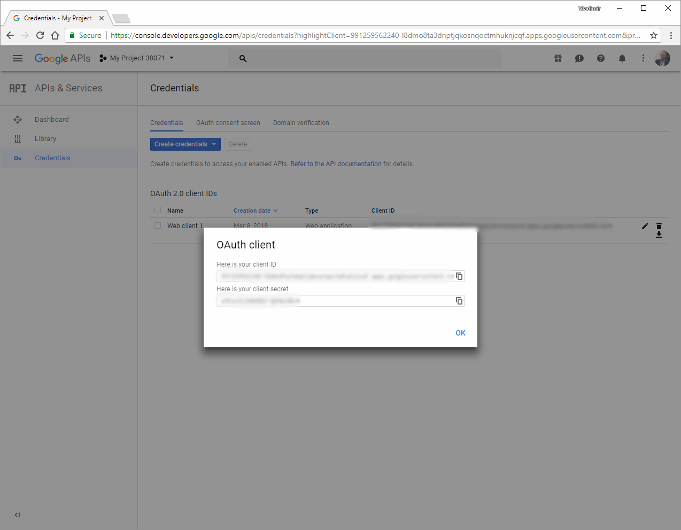Copy the client ID to clipboard
This screenshot has height=530, width=681.
click(x=459, y=276)
